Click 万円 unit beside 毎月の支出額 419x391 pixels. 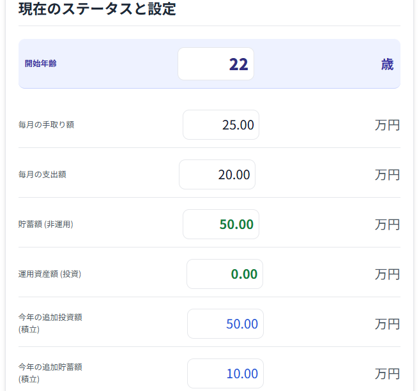click(387, 175)
